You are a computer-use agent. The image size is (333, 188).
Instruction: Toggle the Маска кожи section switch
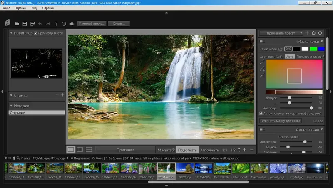click(262, 41)
